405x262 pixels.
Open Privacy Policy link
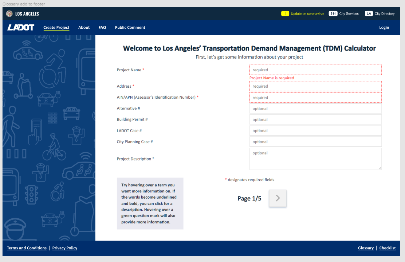[x=64, y=248]
